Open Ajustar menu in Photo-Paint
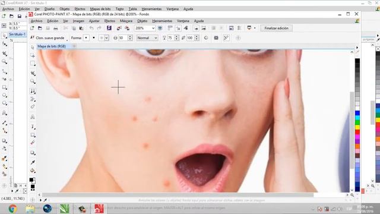This screenshot has height=214, width=380. (x=94, y=21)
